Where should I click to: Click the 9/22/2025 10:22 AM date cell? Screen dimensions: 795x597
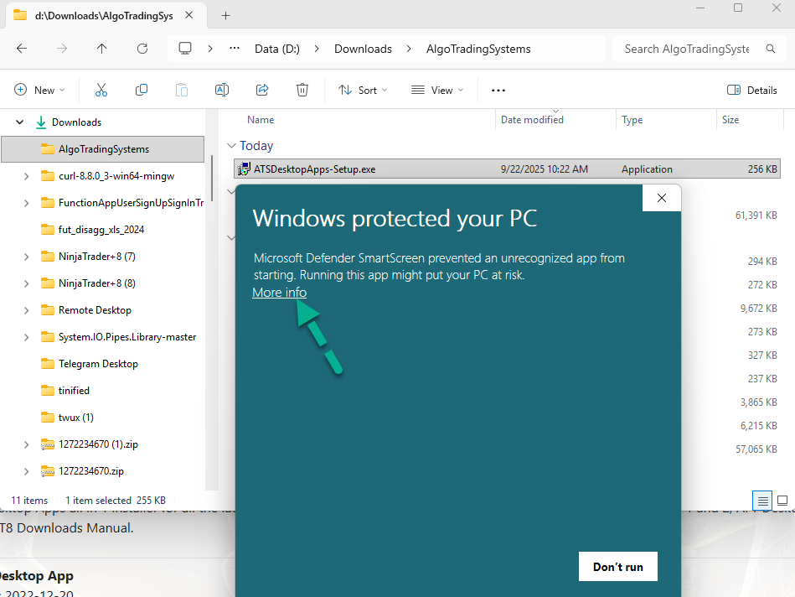[x=545, y=169]
